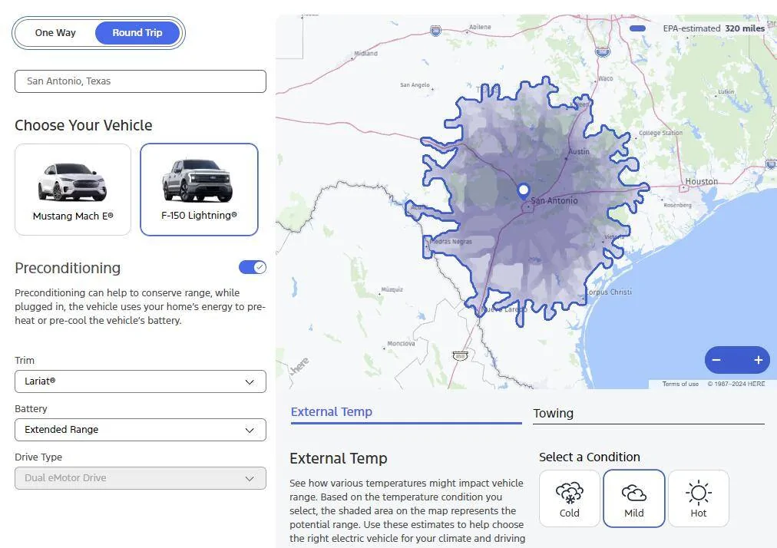Expand the Extended Range battery dropdown
Viewport: 777px width, 548px height.
pyautogui.click(x=141, y=430)
